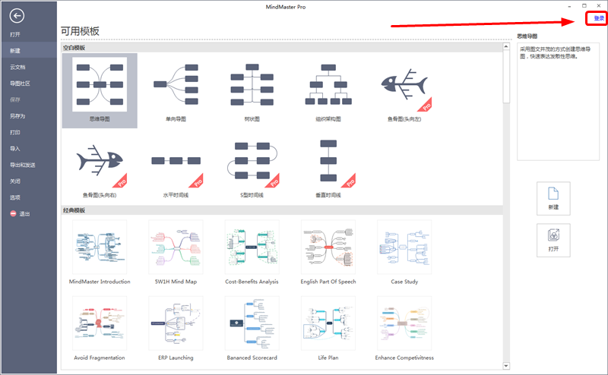This screenshot has width=608, height=375.
Task: Open the 5W1H Mind Map template
Action: point(176,252)
